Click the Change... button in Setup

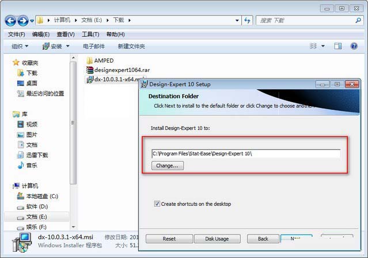click(x=168, y=165)
